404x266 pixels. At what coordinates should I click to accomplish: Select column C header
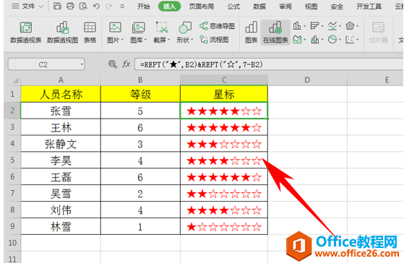coord(224,80)
